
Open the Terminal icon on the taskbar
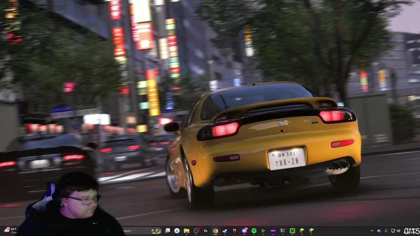click(283, 231)
